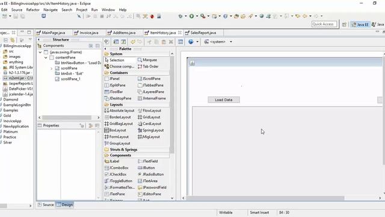Click the Structure panel horizontal scrollbar
385x217 pixels.
point(67,118)
